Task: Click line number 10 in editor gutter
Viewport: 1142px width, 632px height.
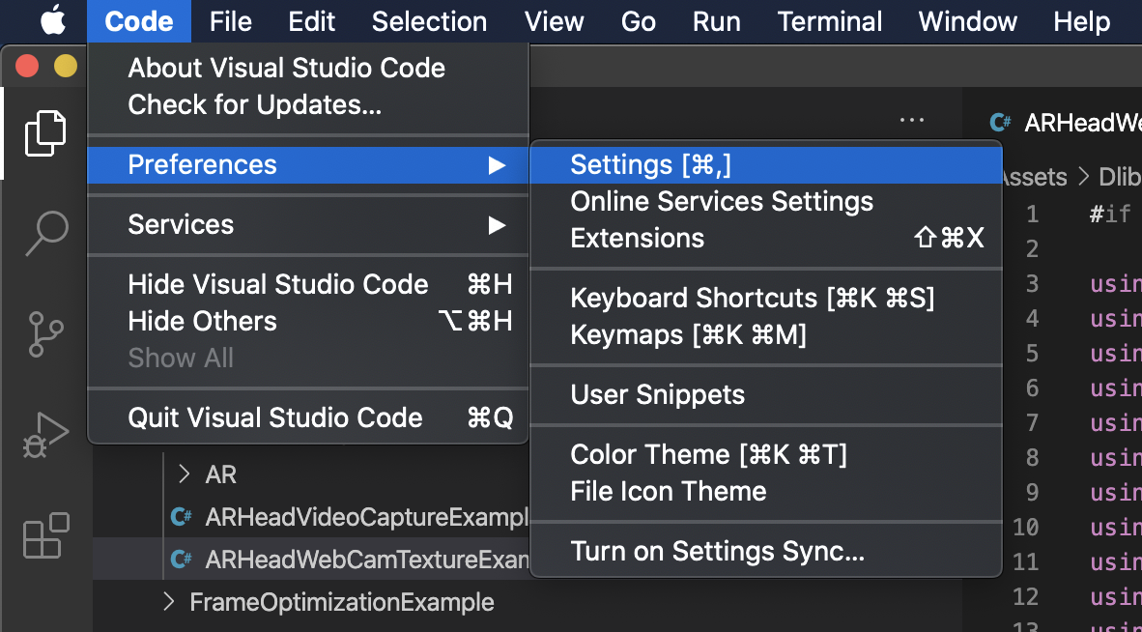Action: point(1025,528)
